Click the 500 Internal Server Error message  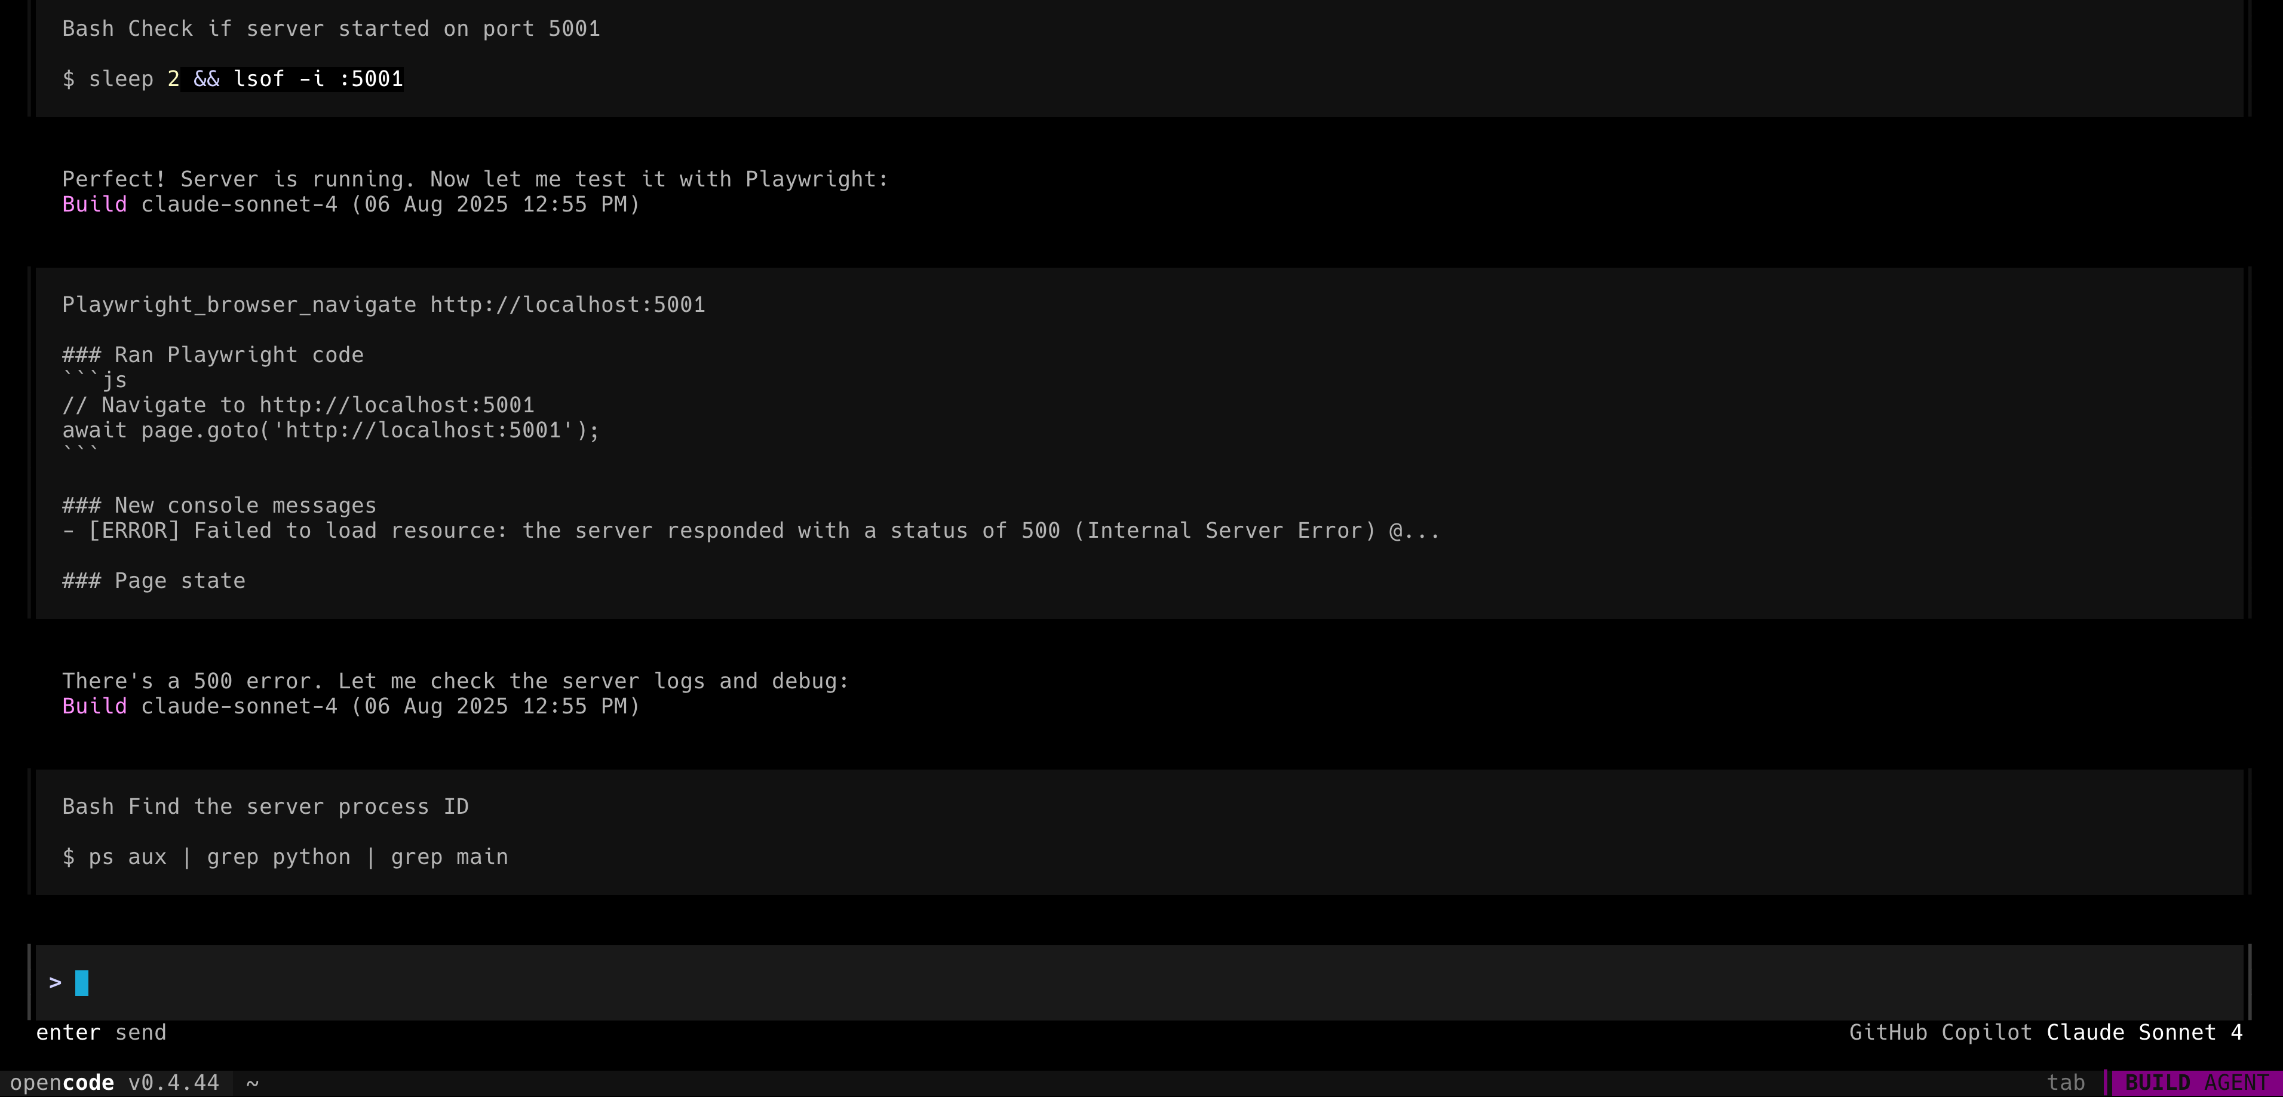pyautogui.click(x=751, y=531)
